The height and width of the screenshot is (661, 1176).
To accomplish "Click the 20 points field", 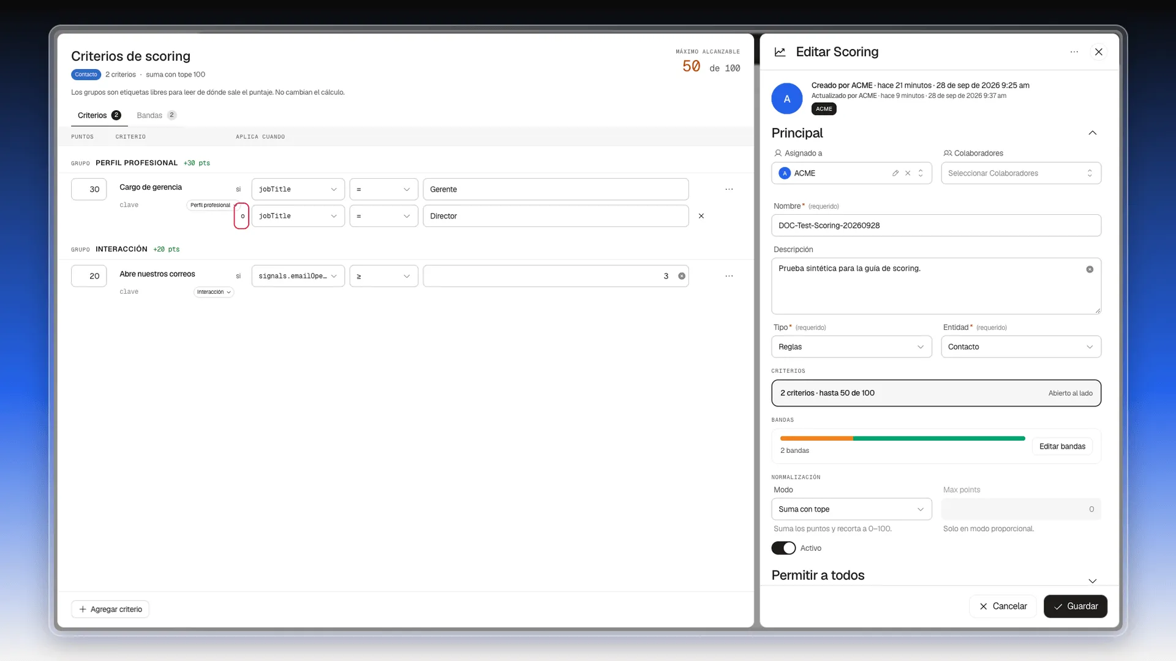I will [89, 276].
